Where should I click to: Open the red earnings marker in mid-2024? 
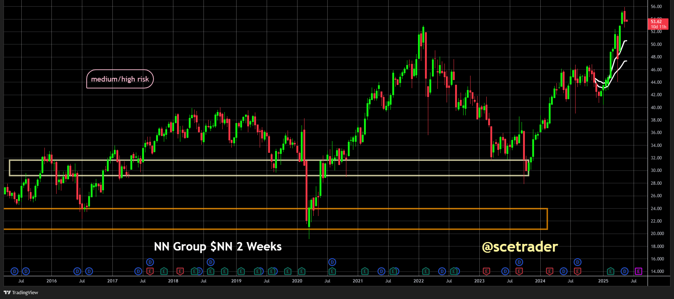pos(577,271)
